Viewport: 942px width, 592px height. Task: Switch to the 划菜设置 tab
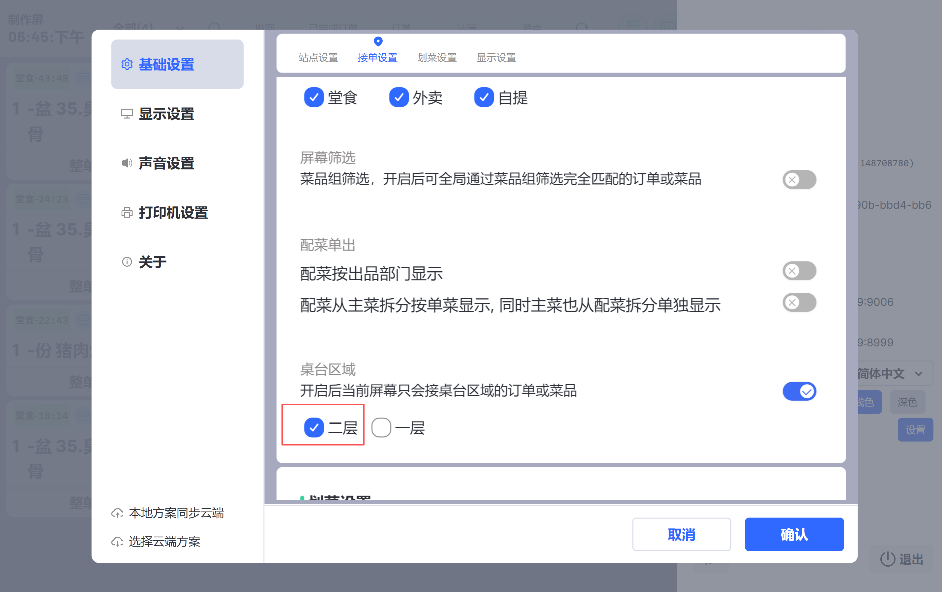pyautogui.click(x=437, y=58)
